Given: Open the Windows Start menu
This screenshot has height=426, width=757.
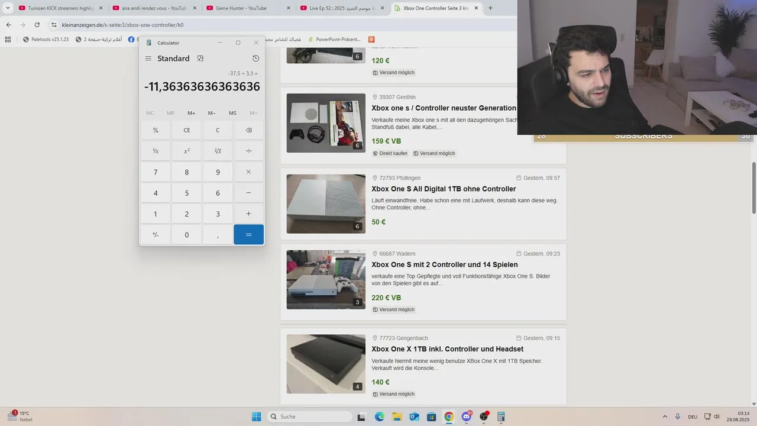Looking at the screenshot, I should coord(256,417).
